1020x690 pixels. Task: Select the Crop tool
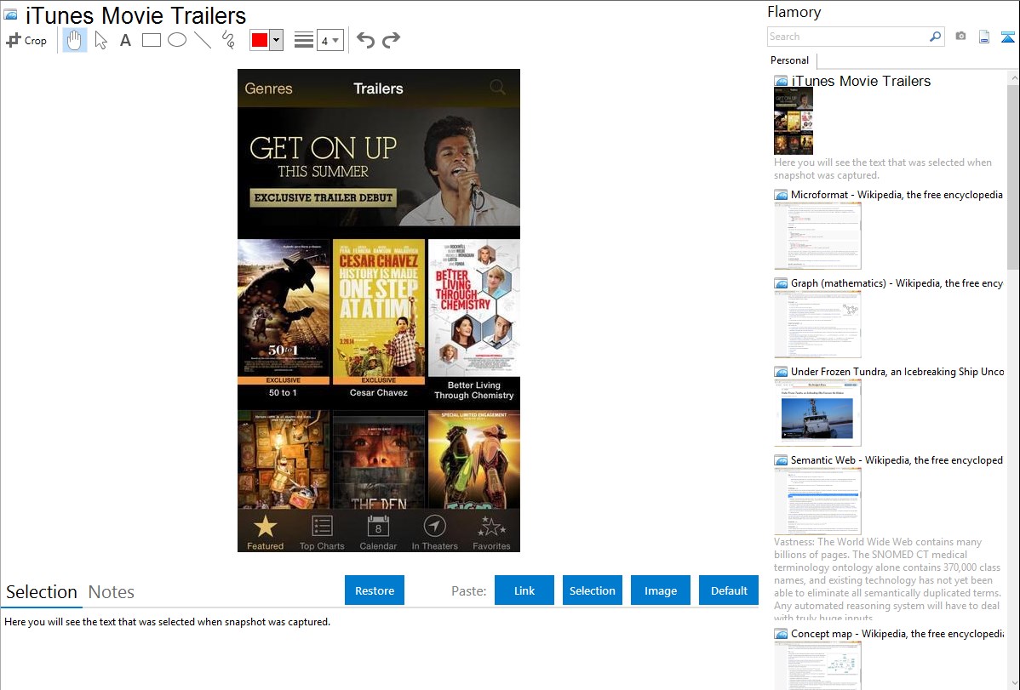click(x=26, y=40)
